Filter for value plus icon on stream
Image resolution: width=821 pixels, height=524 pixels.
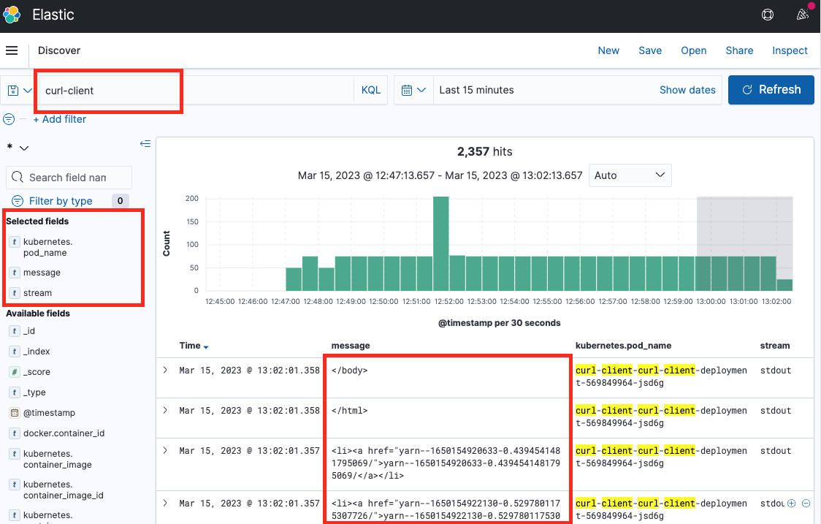tap(792, 503)
